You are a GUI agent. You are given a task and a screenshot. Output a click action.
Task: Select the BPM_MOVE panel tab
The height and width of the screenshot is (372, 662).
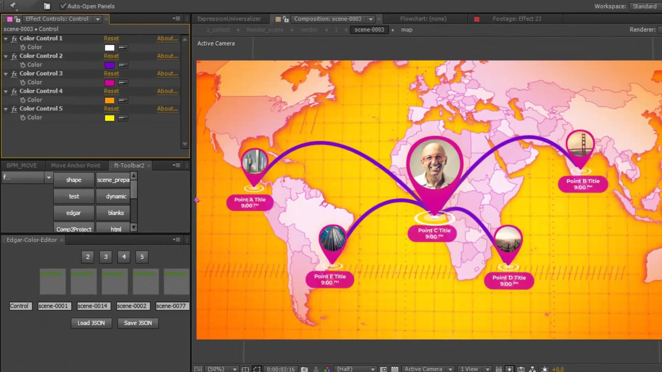click(22, 165)
